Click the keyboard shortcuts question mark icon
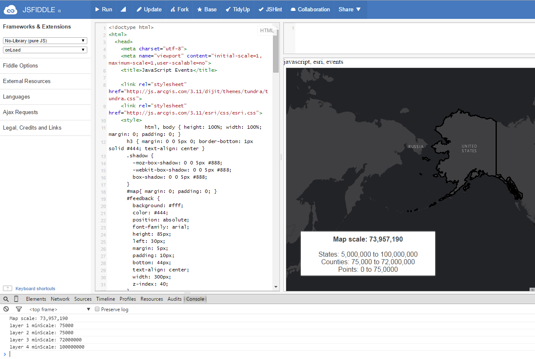Viewport: 535px width, 359px height. coord(7,289)
